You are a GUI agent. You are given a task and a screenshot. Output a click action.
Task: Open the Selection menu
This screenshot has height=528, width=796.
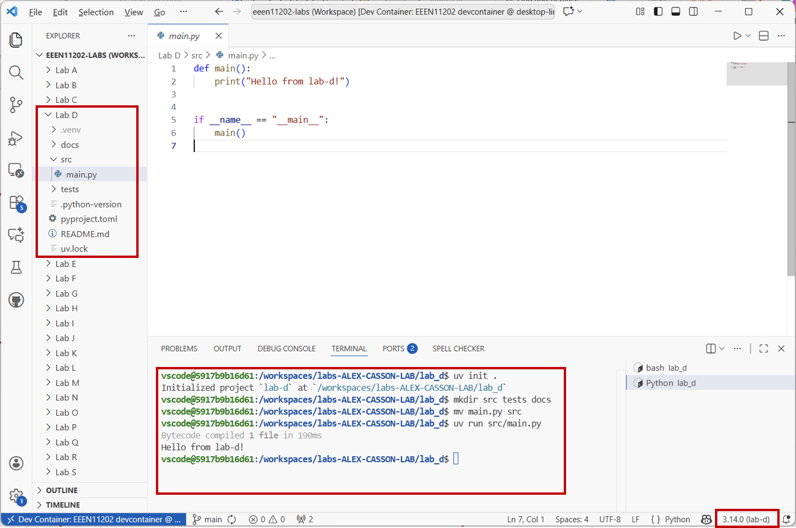pyautogui.click(x=96, y=12)
